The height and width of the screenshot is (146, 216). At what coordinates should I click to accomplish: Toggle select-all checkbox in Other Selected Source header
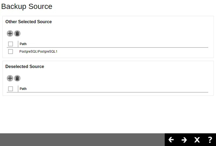tap(11, 44)
